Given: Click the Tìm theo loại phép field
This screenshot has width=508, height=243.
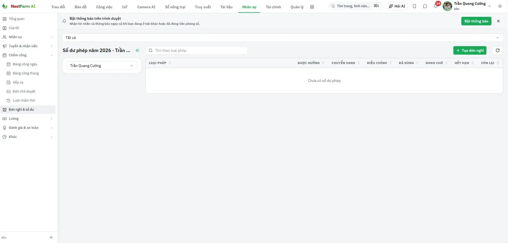Looking at the screenshot, I should coord(197,51).
